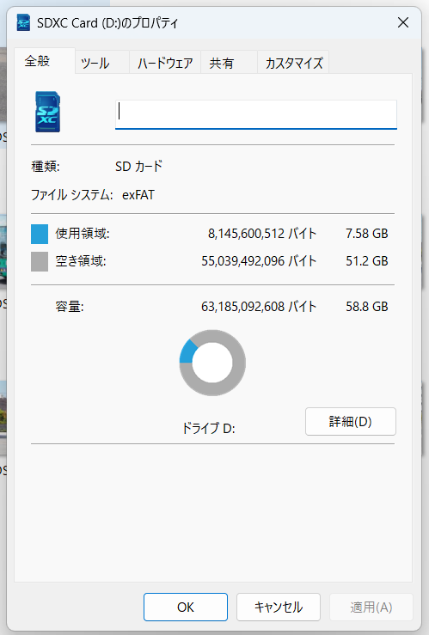Confirm with the OK button
The height and width of the screenshot is (635, 429).
[186, 607]
